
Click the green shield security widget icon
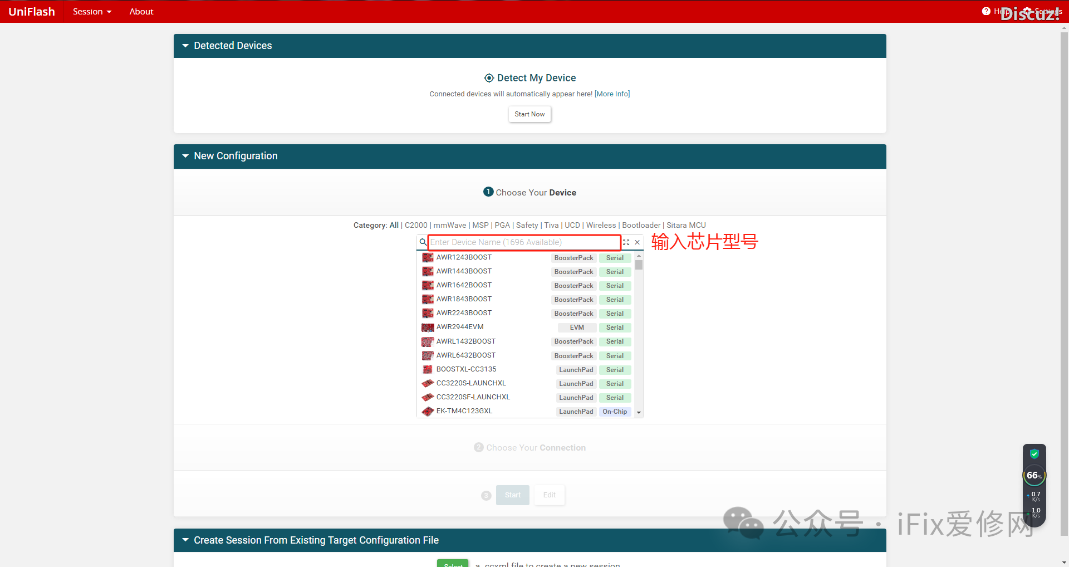(1034, 454)
